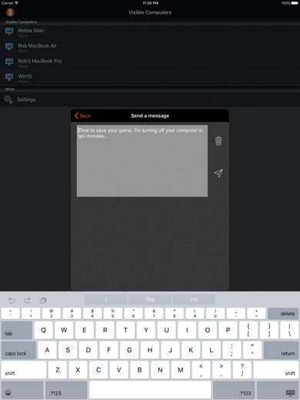Send the message with the paper plane icon
The width and height of the screenshot is (300, 400).
(218, 173)
